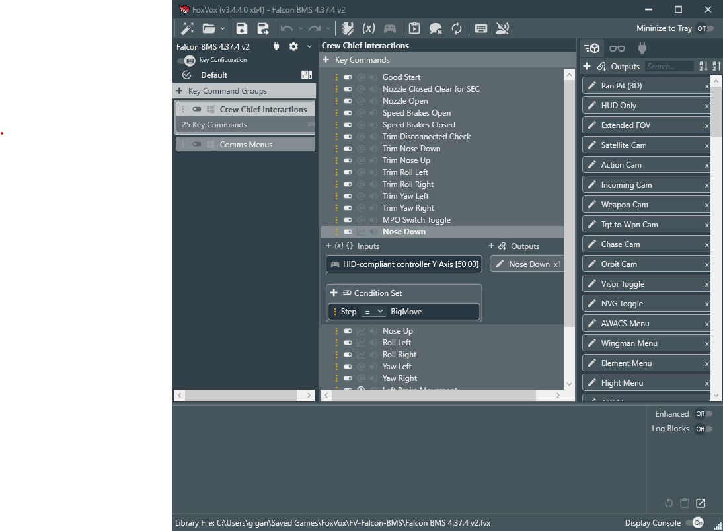Open the AWACS Menu output

[646, 324]
